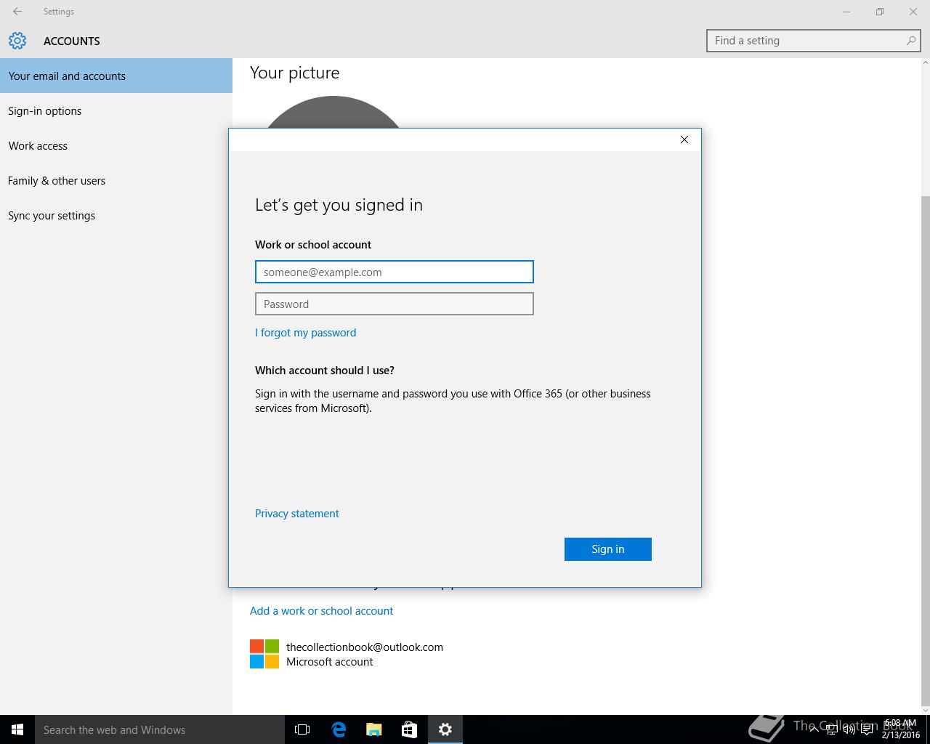
Task: Click Search the web and Windows box
Action: (160, 729)
